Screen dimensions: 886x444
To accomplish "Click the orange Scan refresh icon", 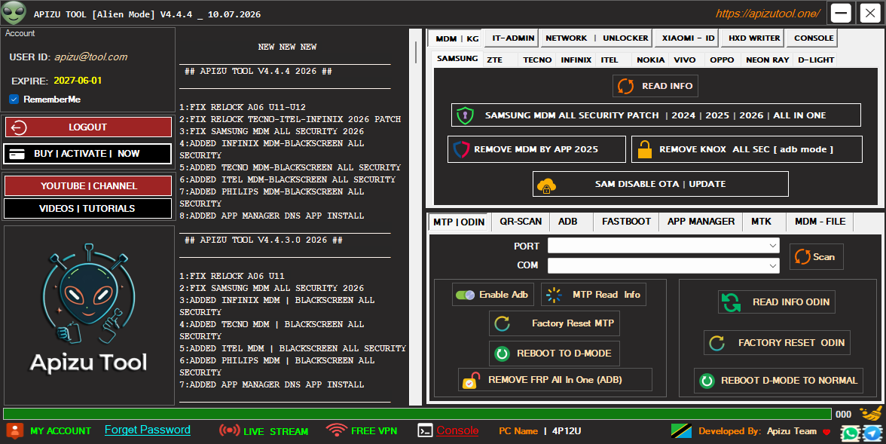I will click(x=802, y=257).
